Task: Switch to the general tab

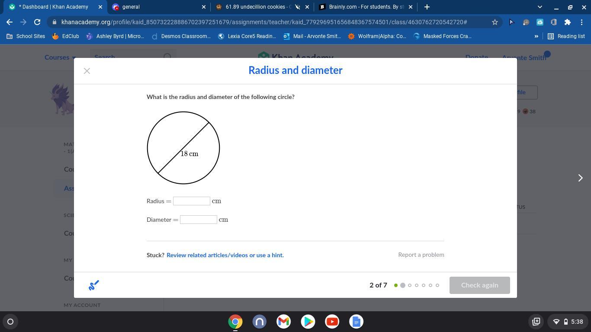Action: click(x=158, y=7)
